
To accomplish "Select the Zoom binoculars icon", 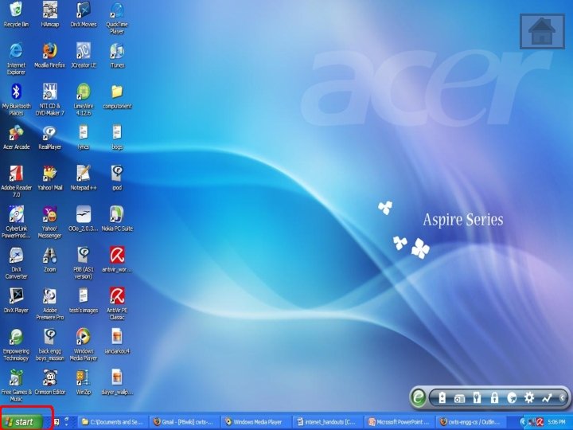I will pos(50,256).
